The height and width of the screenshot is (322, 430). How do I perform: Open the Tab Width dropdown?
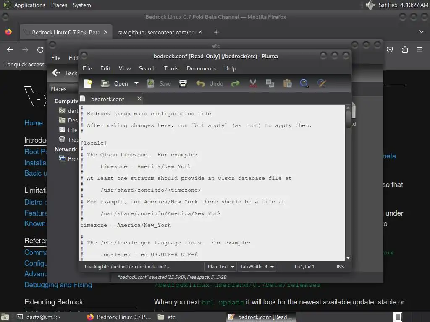coord(257,266)
